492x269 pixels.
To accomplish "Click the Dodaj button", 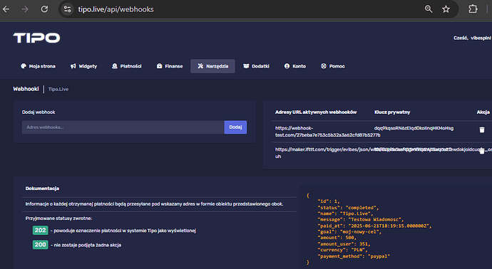I will (x=235, y=127).
